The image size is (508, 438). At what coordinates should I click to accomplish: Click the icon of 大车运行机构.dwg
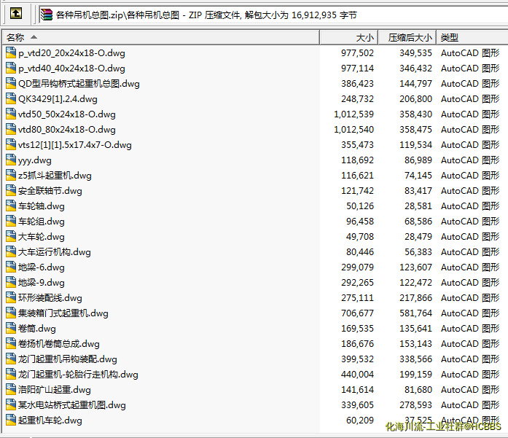(11, 251)
